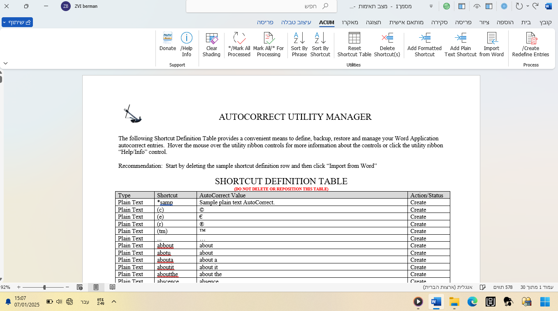The width and height of the screenshot is (558, 311).
Task: Open the סקירה (Review) tab
Action: [x=440, y=22]
